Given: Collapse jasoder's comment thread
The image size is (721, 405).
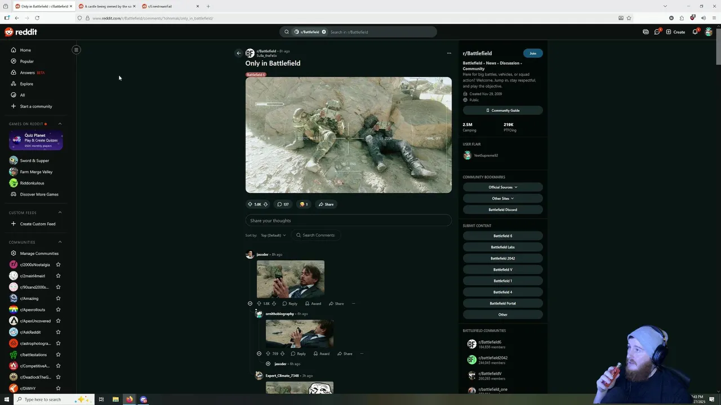Looking at the screenshot, I should point(250,304).
